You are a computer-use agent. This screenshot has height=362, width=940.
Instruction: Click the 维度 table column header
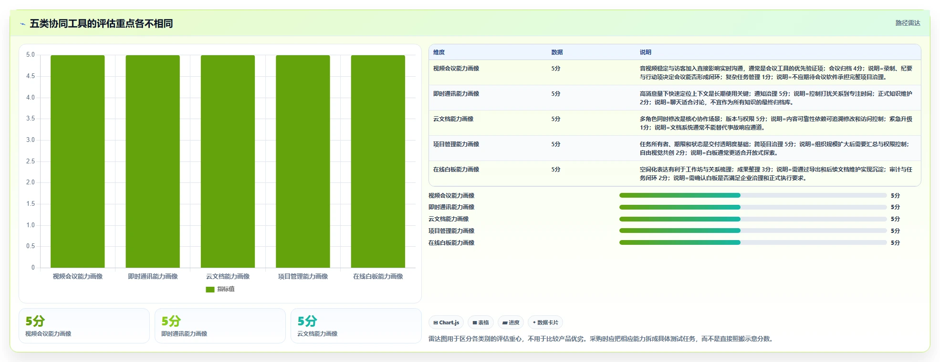coord(439,52)
